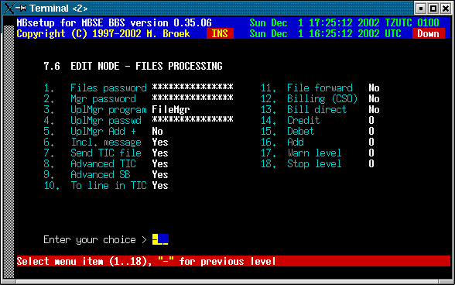Click the yellow choice input field
Image resolution: width=455 pixels, height=285 pixels.
(x=160, y=239)
